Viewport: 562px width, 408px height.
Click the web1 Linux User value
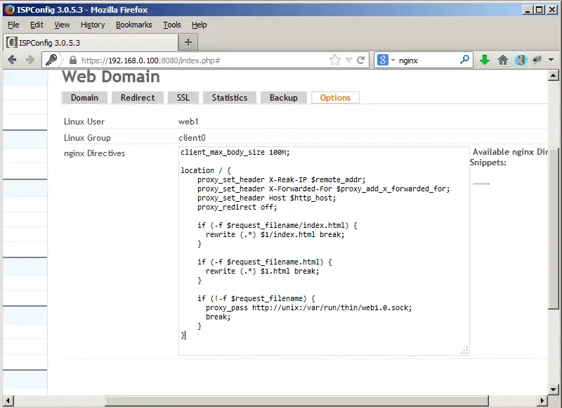pyautogui.click(x=188, y=122)
